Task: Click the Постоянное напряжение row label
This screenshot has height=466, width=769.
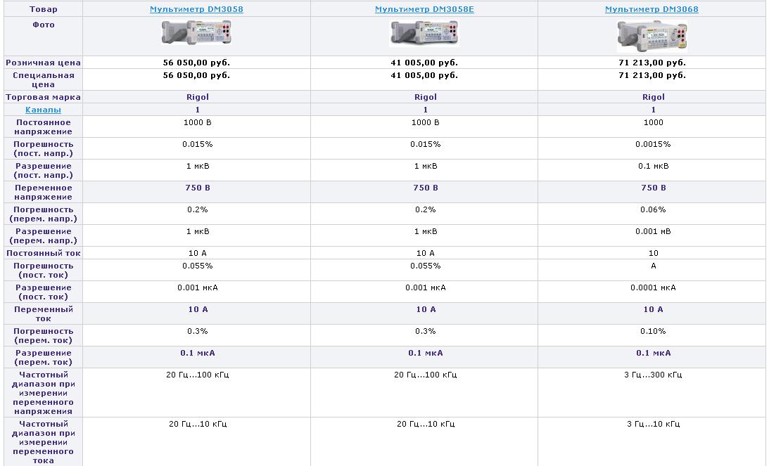Action: click(x=43, y=127)
